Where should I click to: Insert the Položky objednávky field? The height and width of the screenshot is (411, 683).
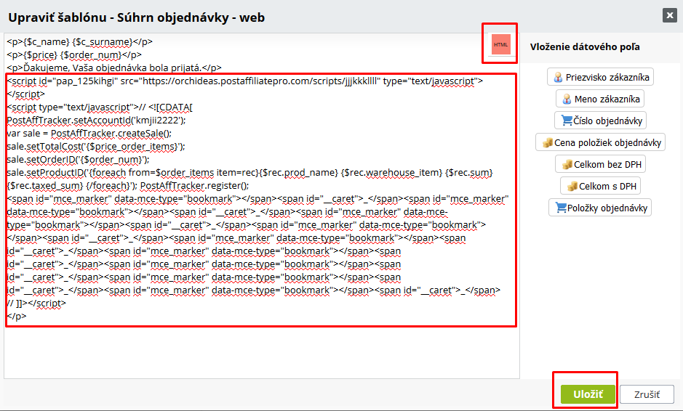point(600,208)
